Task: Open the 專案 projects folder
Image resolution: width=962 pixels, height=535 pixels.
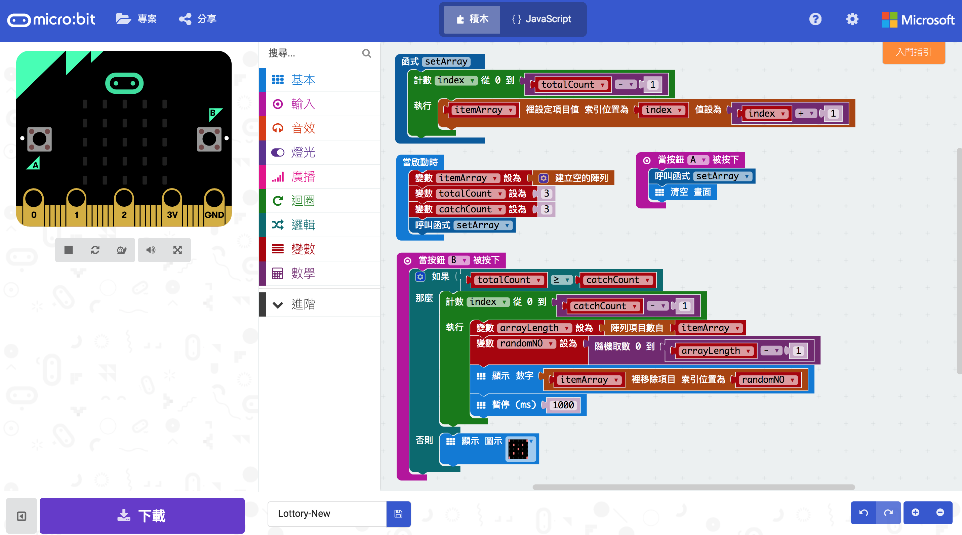Action: point(136,19)
